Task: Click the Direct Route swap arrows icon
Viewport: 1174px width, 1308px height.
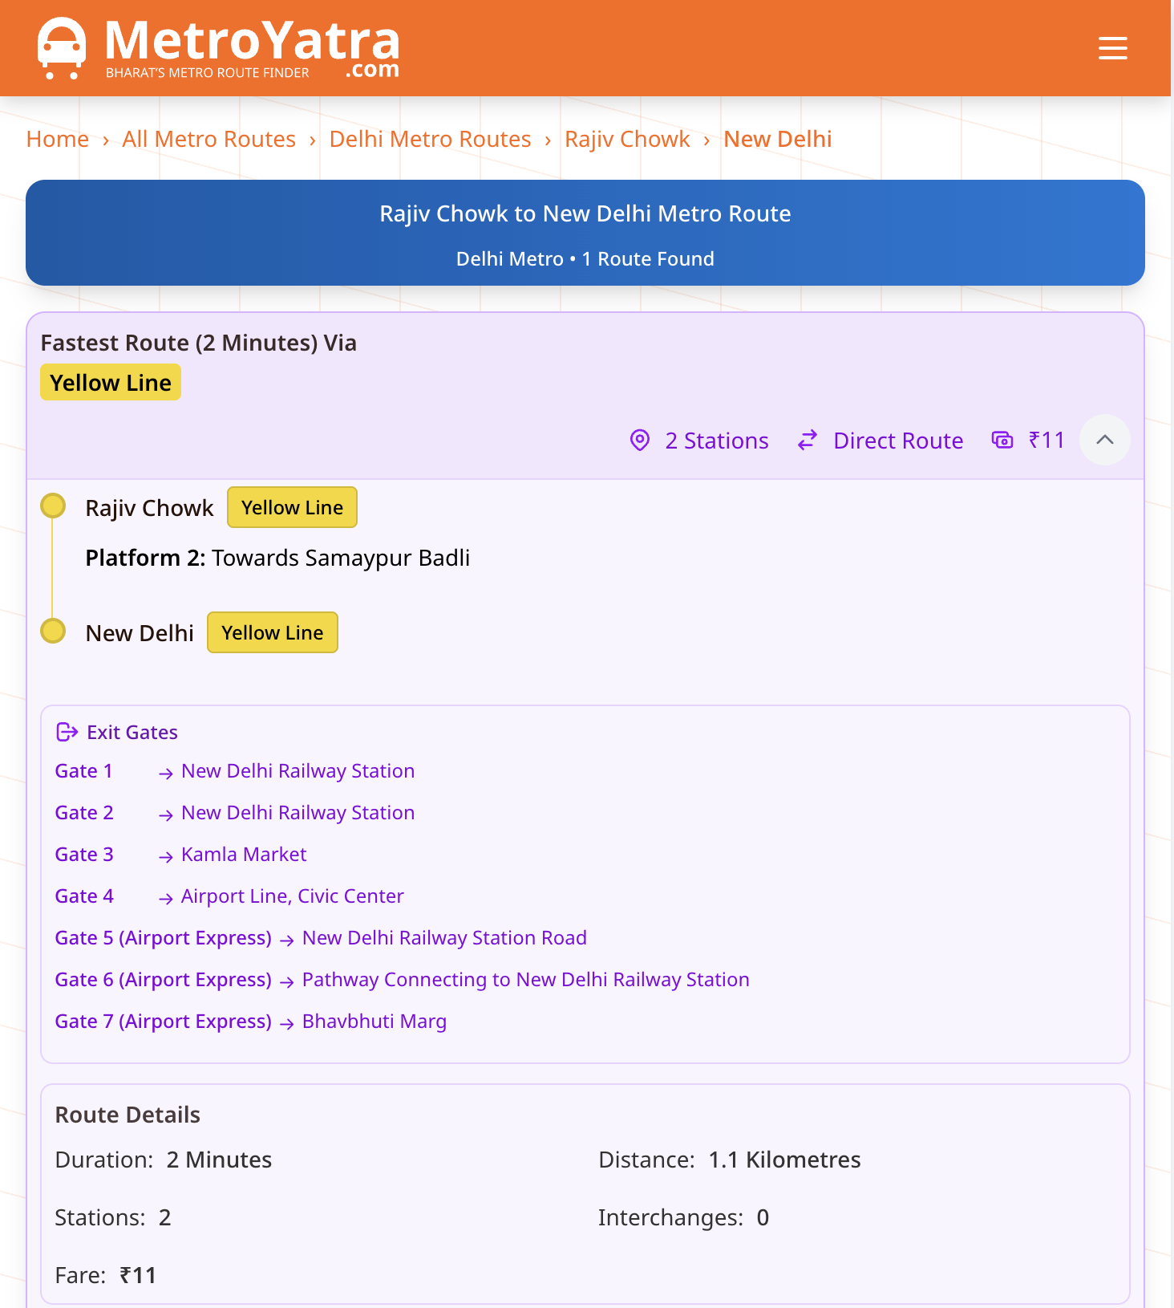Action: tap(808, 440)
